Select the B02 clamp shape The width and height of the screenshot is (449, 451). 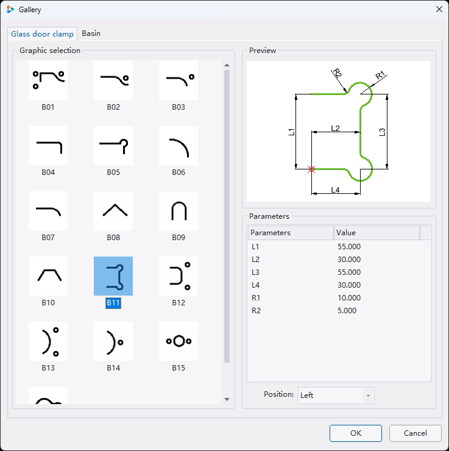113,80
